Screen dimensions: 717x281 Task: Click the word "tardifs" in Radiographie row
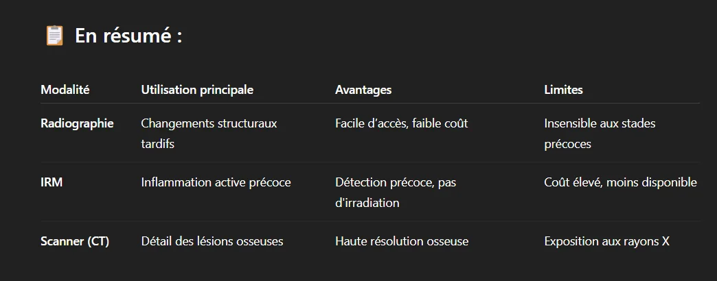pyautogui.click(x=158, y=144)
